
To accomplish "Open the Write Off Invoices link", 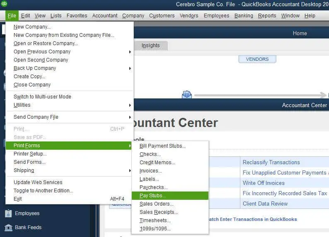I will (264, 183).
